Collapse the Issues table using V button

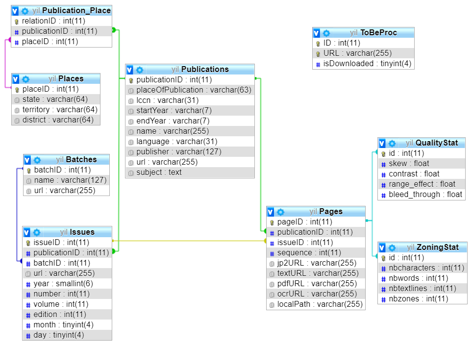point(27,232)
